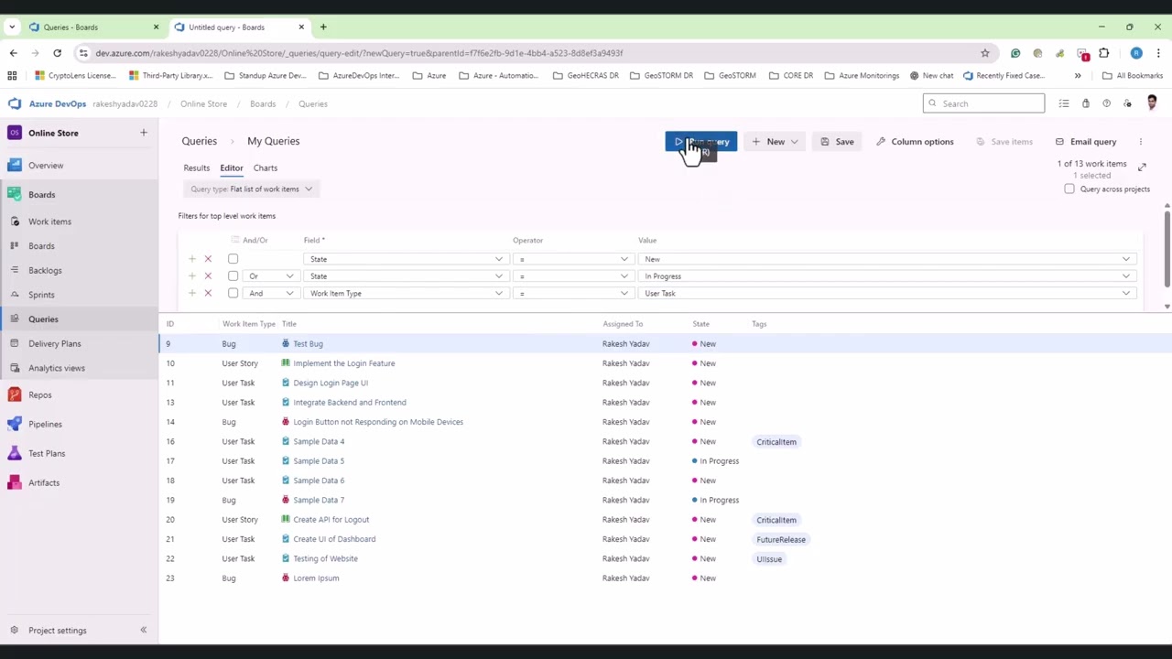Open Pipelines in the sidebar
1172x659 pixels.
pyautogui.click(x=45, y=425)
